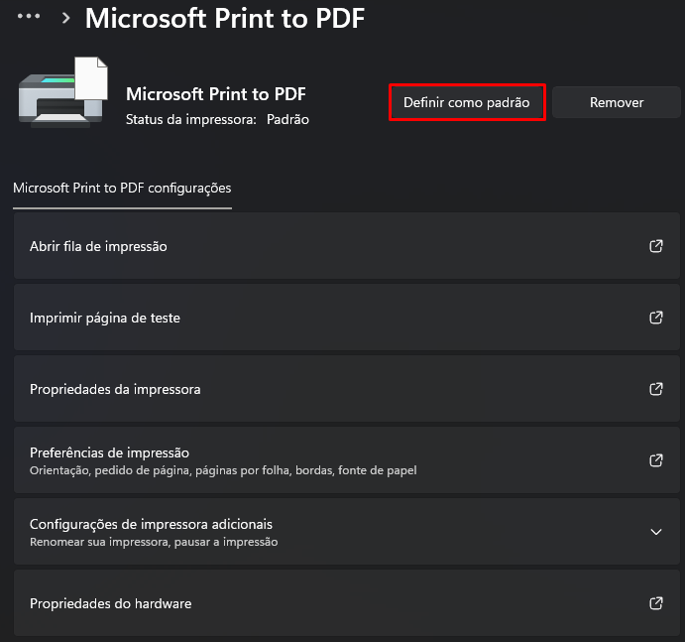The image size is (685, 642).
Task: Expand chevron for Configurações de impressora adicionais
Action: [x=655, y=532]
